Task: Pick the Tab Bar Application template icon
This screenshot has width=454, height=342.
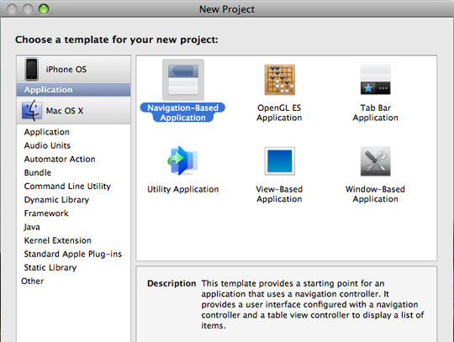Action: click(375, 80)
